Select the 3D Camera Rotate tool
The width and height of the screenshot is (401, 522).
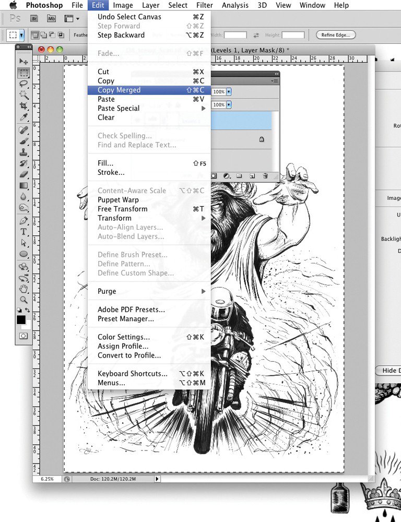pyautogui.click(x=23, y=278)
